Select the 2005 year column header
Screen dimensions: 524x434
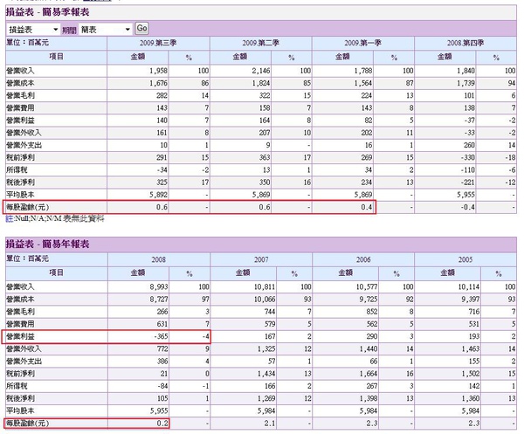pyautogui.click(x=465, y=259)
